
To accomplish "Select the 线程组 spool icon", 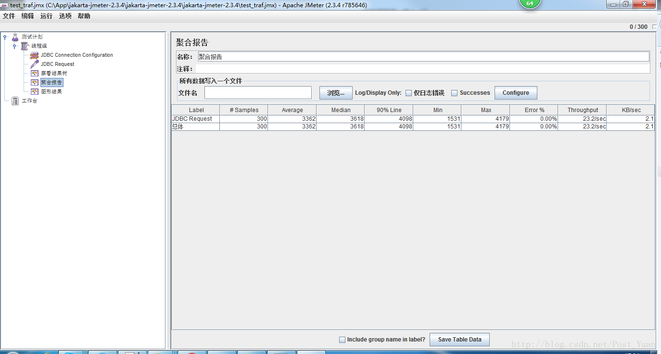I will click(25, 46).
